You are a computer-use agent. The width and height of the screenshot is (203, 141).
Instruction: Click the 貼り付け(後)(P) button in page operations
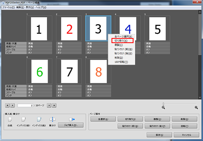click(x=157, y=126)
